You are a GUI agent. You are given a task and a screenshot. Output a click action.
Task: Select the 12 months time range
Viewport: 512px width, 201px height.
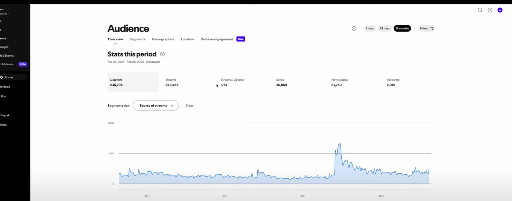point(402,28)
